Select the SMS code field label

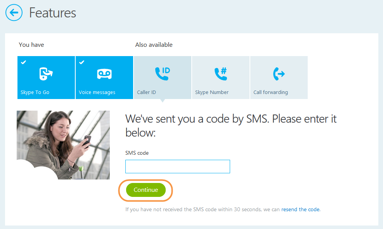tap(137, 153)
